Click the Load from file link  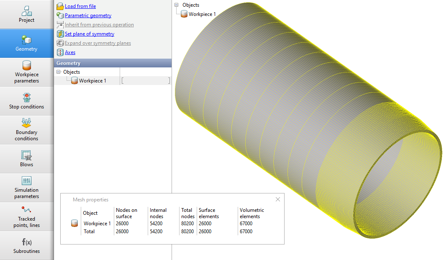coord(80,6)
